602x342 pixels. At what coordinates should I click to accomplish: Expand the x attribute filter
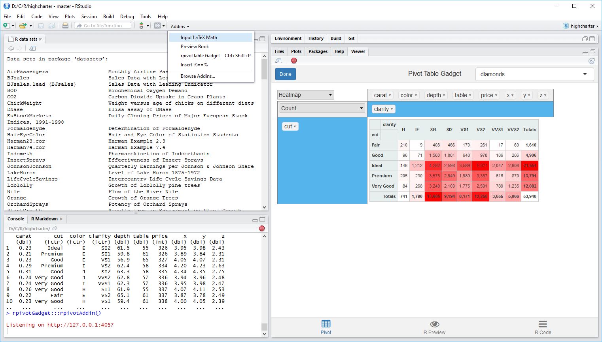pos(513,95)
